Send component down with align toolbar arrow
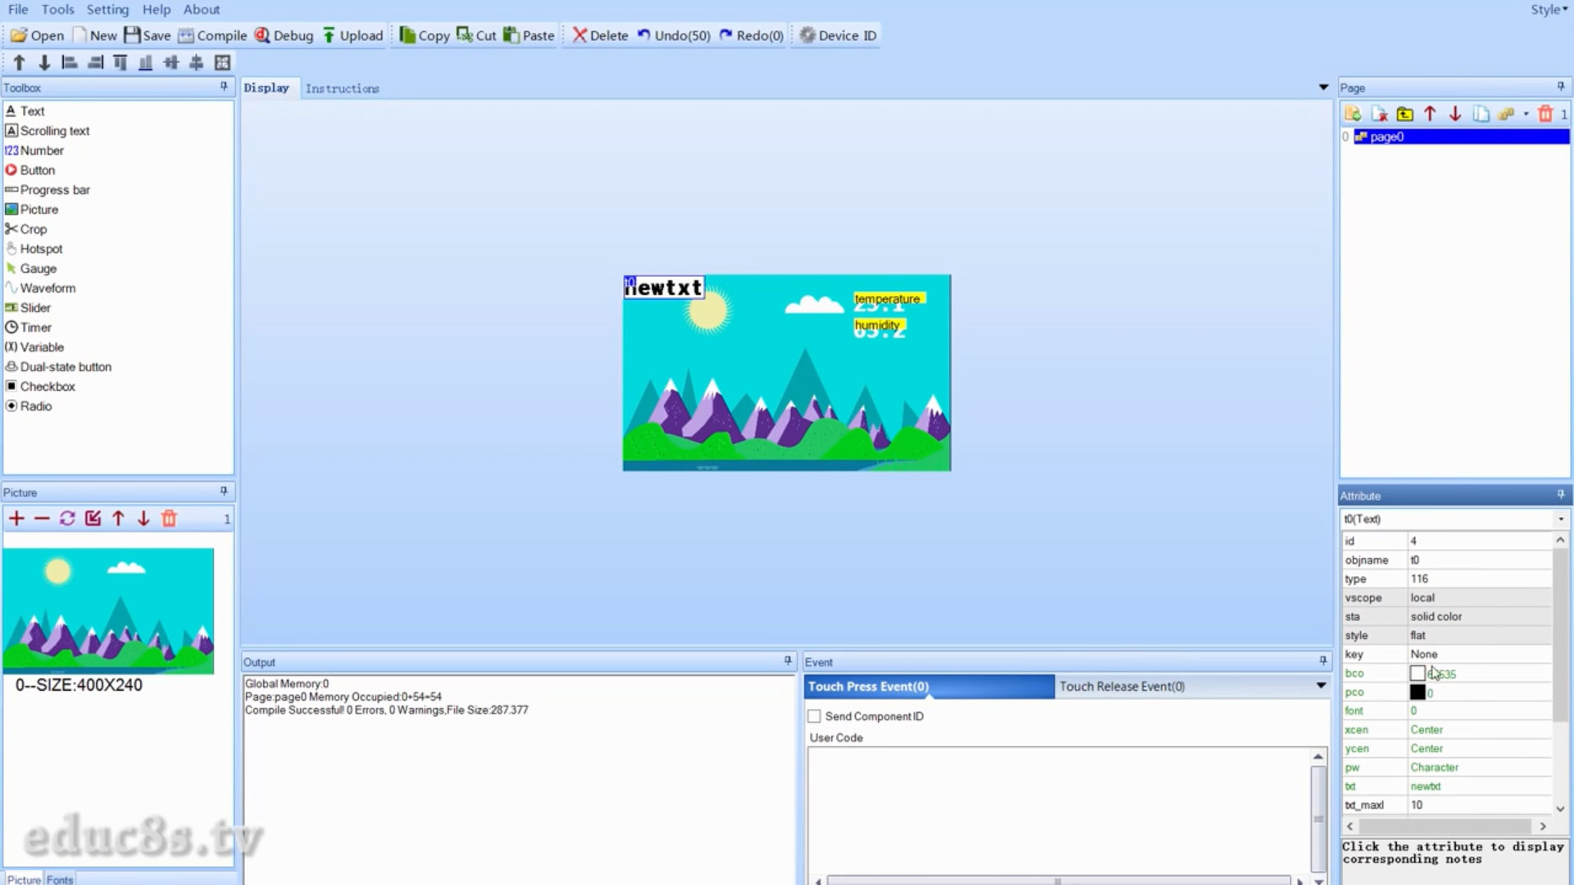Screen dimensions: 1574x885 point(44,62)
